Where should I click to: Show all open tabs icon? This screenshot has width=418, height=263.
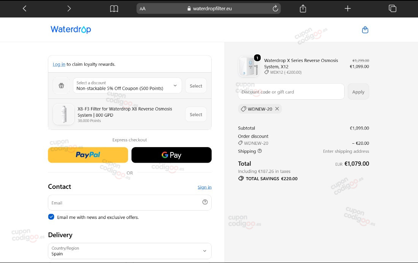pyautogui.click(x=393, y=8)
